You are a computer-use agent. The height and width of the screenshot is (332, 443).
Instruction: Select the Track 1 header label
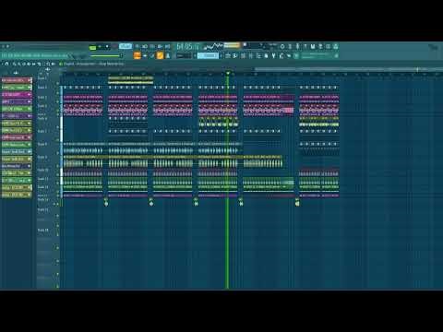tap(42, 78)
